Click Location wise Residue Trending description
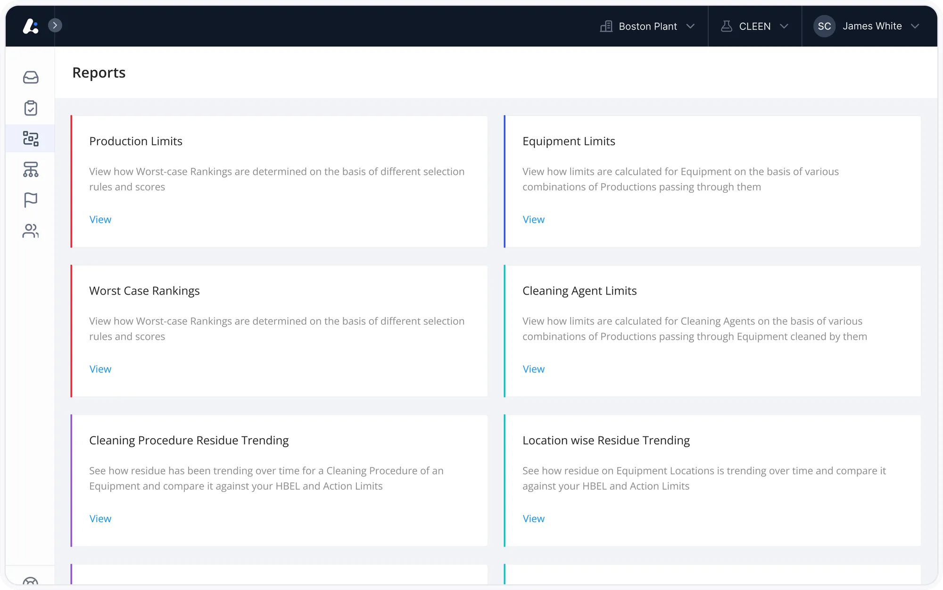 click(x=704, y=478)
